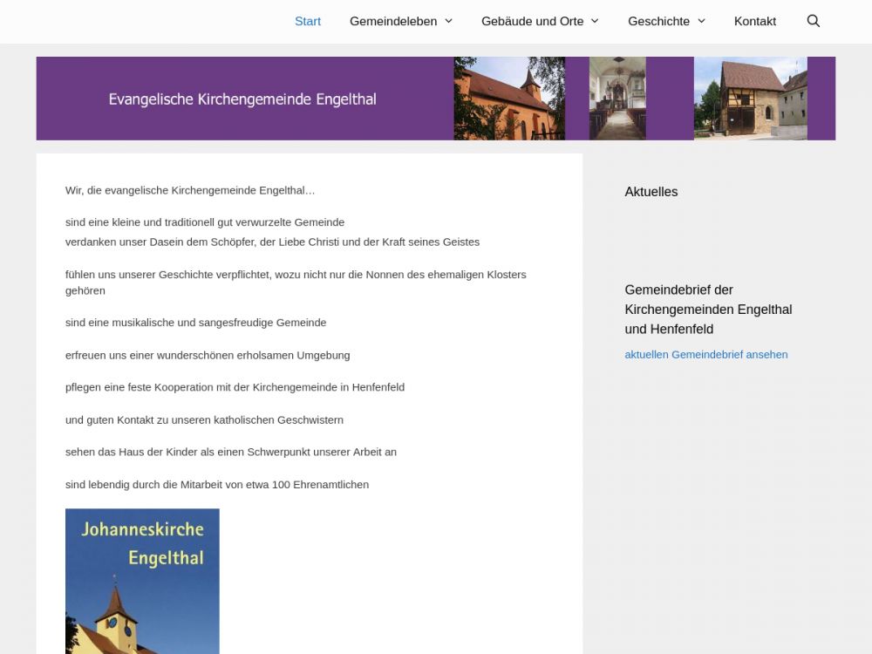Click the Evangelische Kirchengemeinde Engelthal banner title
The image size is (872, 654).
[x=242, y=99]
